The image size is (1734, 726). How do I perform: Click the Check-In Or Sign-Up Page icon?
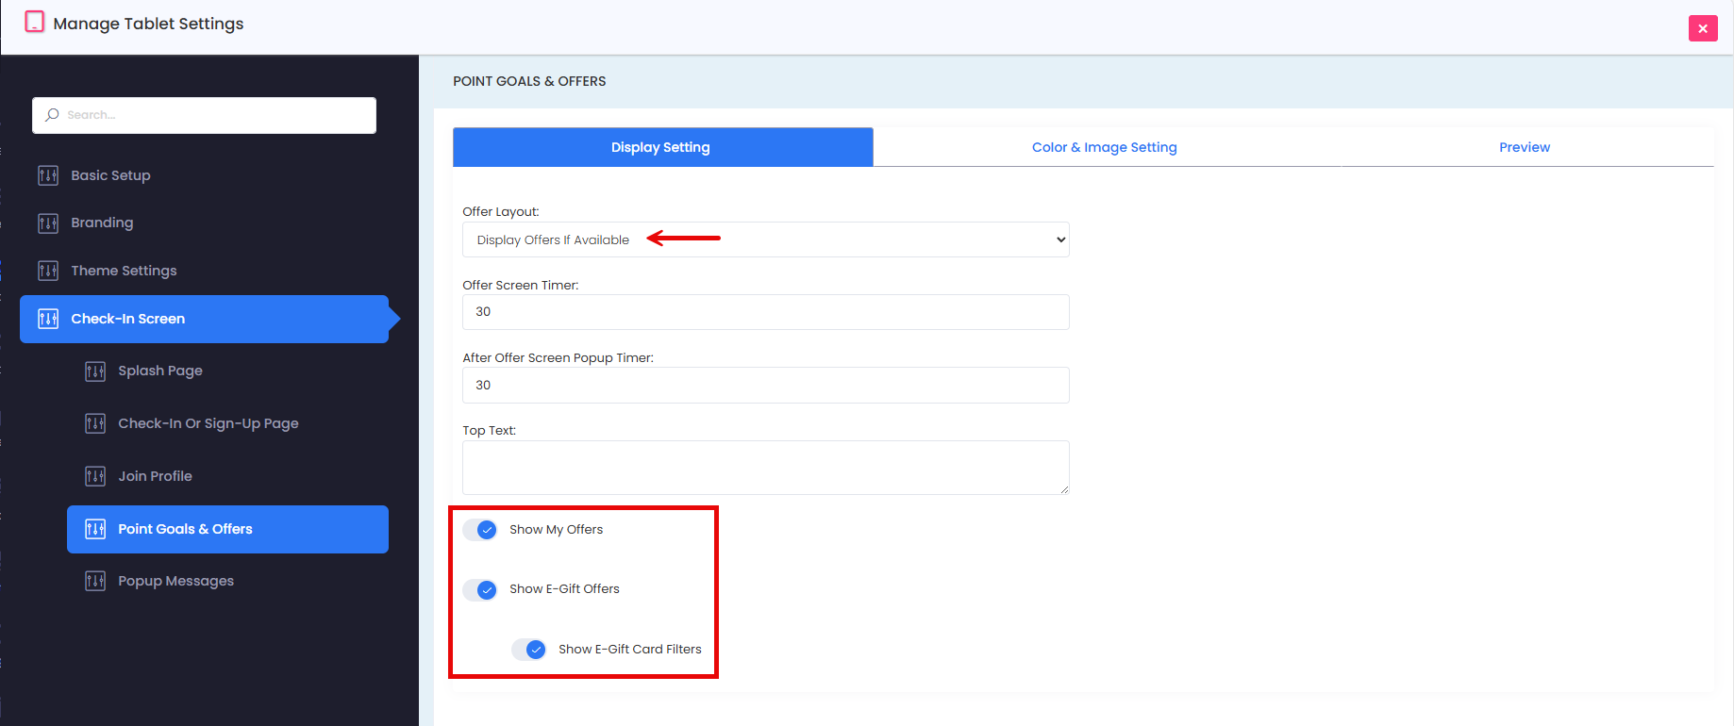[95, 423]
